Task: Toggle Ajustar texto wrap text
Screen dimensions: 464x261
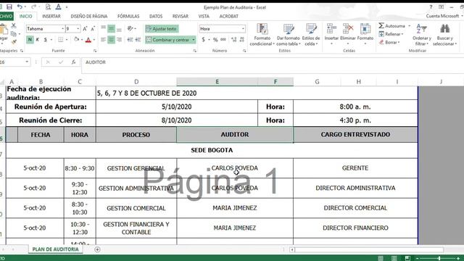Action: point(162,29)
